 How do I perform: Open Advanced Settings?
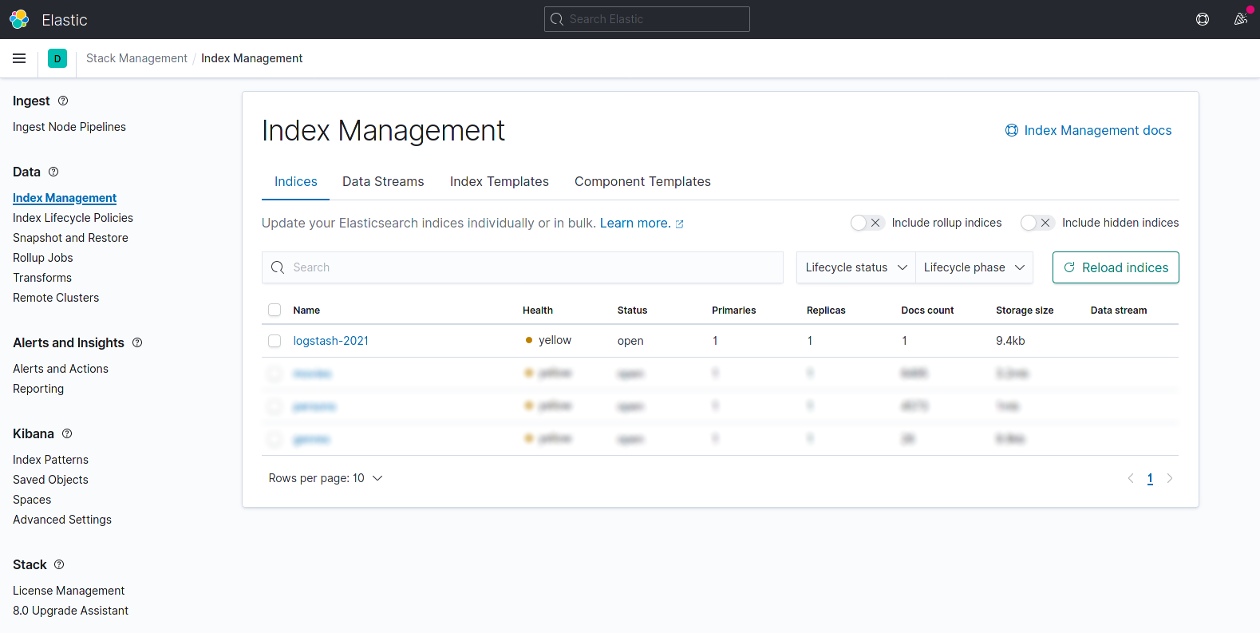(62, 520)
